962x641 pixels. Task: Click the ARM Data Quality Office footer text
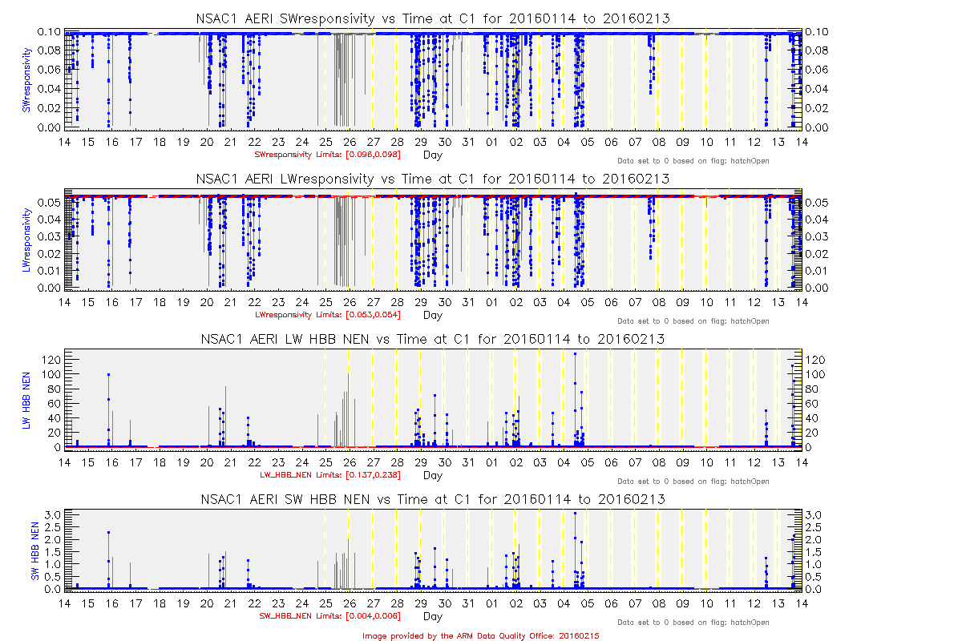point(481,635)
